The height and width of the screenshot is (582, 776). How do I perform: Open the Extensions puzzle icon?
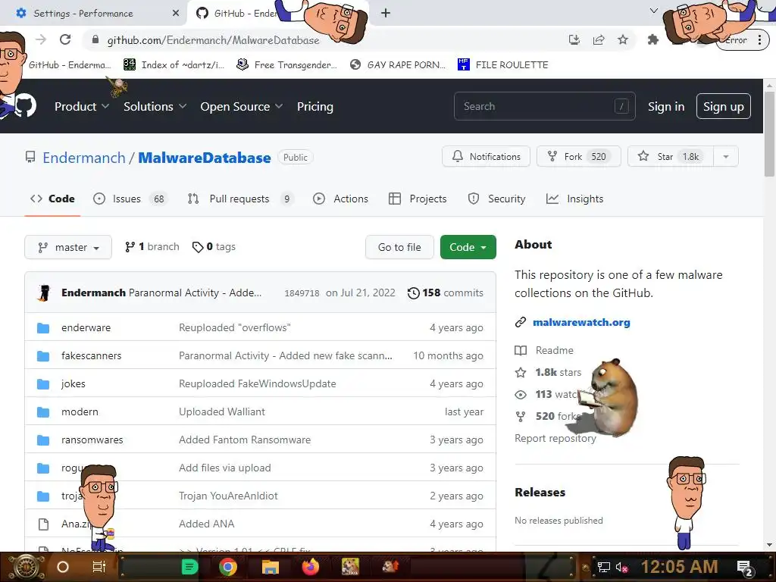pyautogui.click(x=652, y=39)
